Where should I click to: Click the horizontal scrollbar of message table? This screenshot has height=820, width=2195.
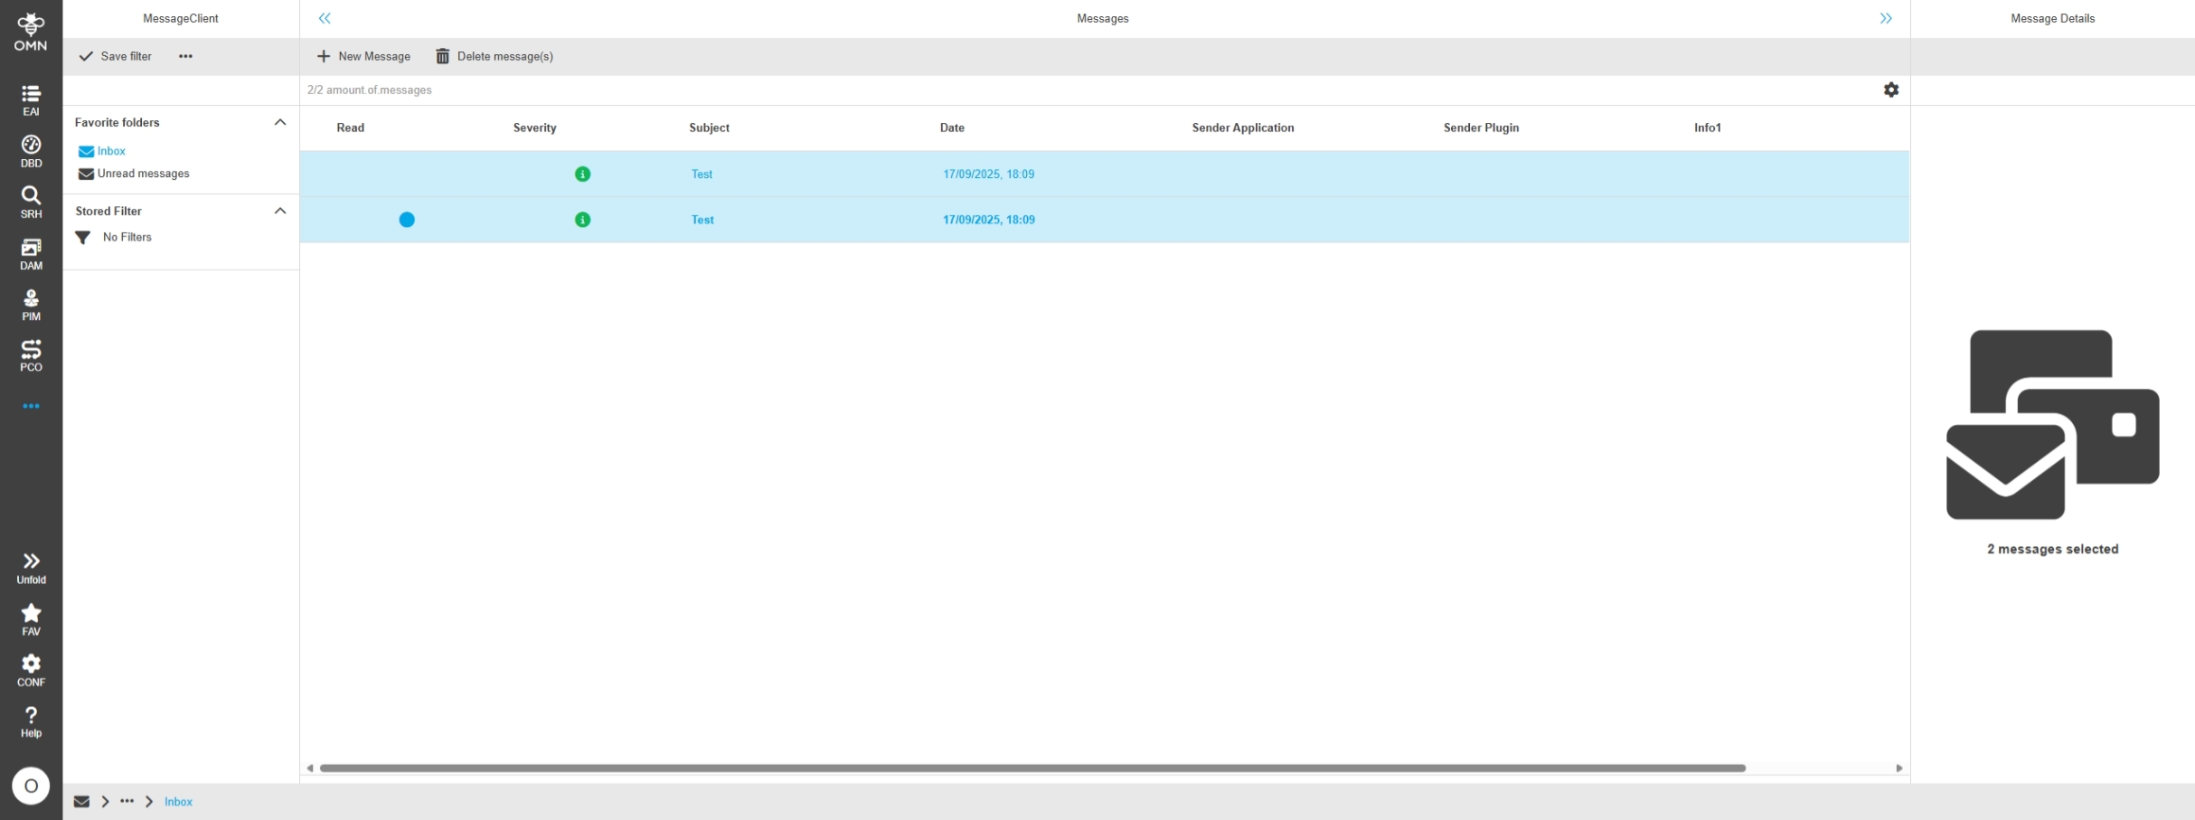coord(1031,768)
